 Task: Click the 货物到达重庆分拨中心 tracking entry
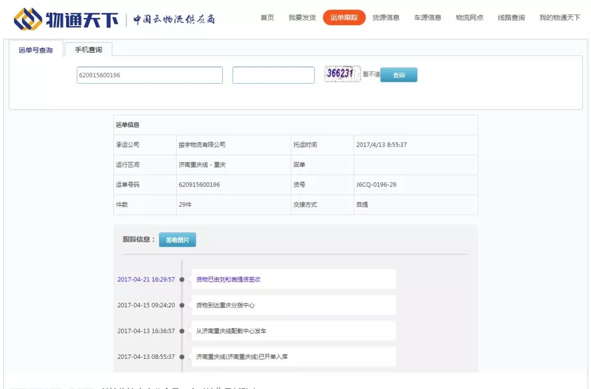[225, 305]
